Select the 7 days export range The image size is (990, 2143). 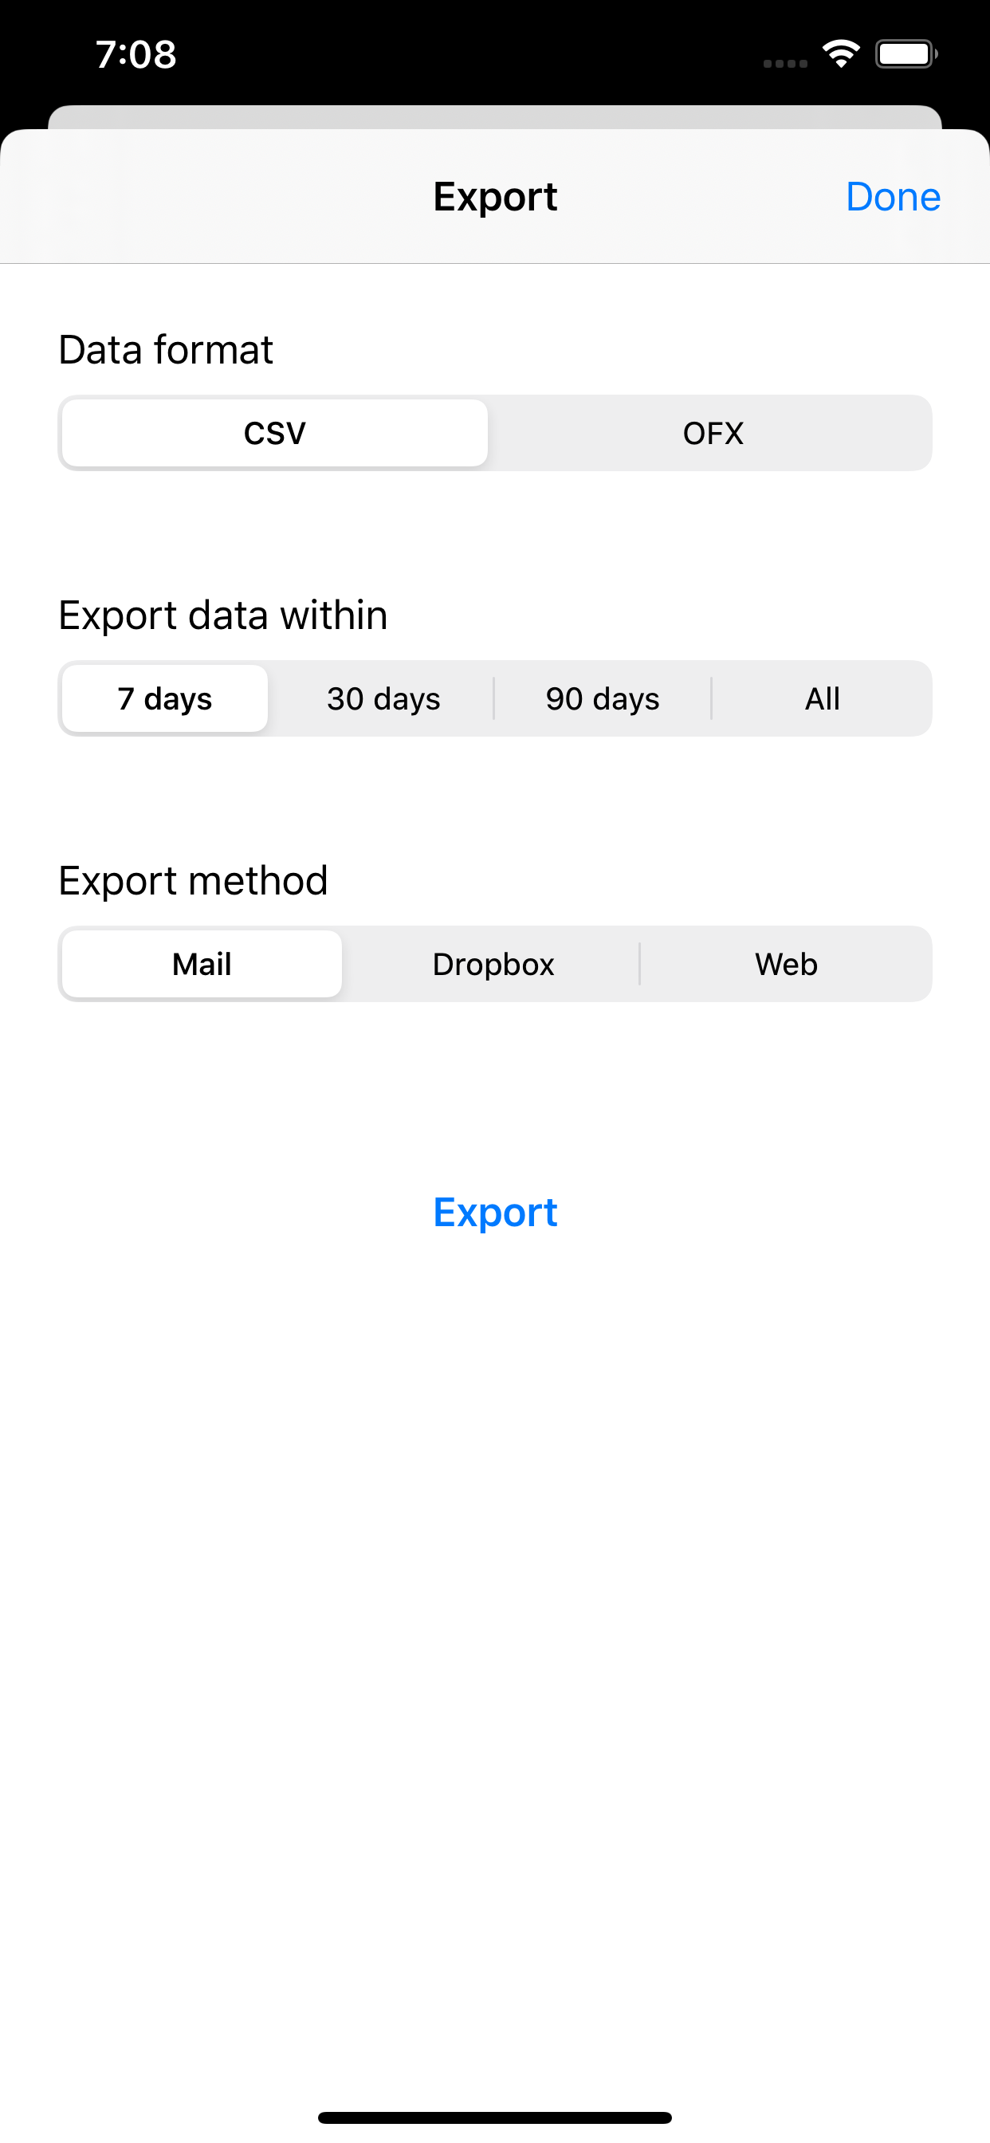point(164,699)
